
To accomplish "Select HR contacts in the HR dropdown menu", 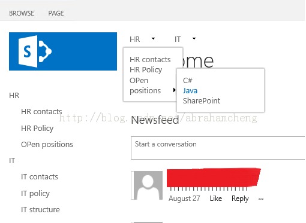I will (150, 60).
